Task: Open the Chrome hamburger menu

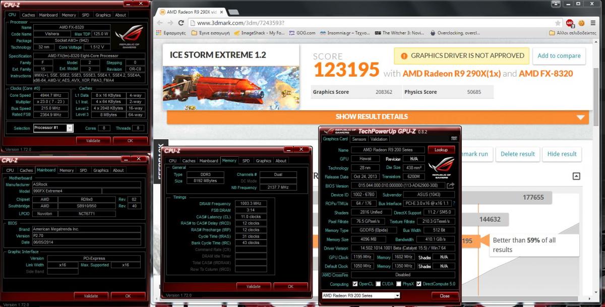Action: tap(593, 23)
